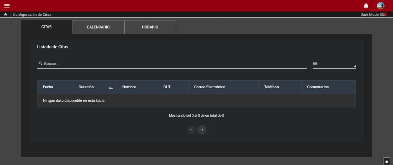This screenshot has height=165, width=393.
Task: Open the column list dropdown beside search
Action: coord(334,64)
